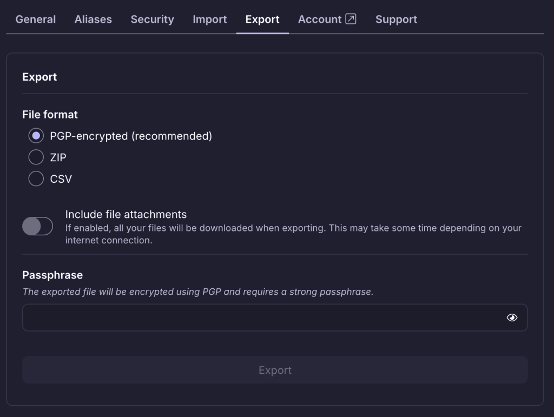
Task: Click the external link icon beside Account
Action: click(x=351, y=19)
